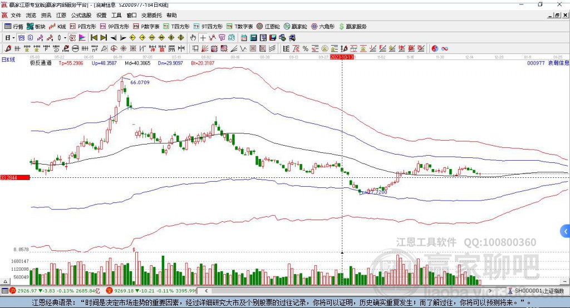Click the Up=48.3587 value label
This screenshot has width=570, height=308.
click(x=104, y=63)
